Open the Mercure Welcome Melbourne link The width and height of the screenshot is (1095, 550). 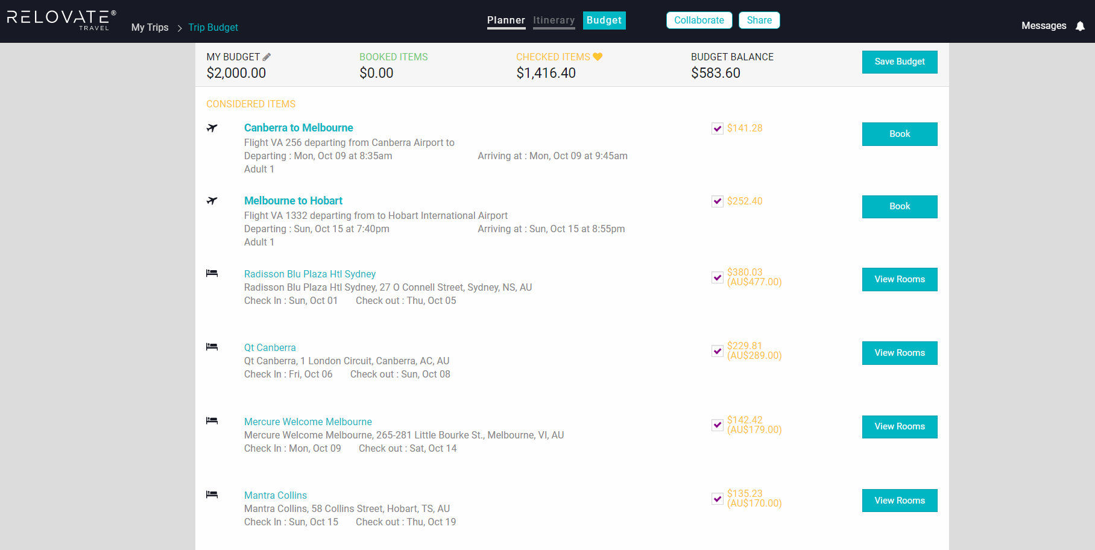[308, 422]
